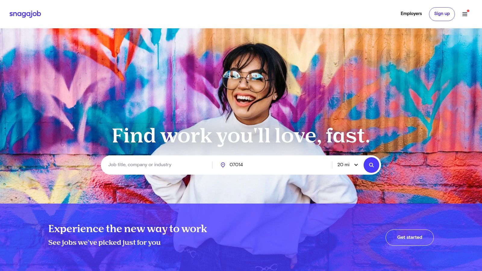Focus the Job title, company or industry field
The image size is (482, 271).
158,165
